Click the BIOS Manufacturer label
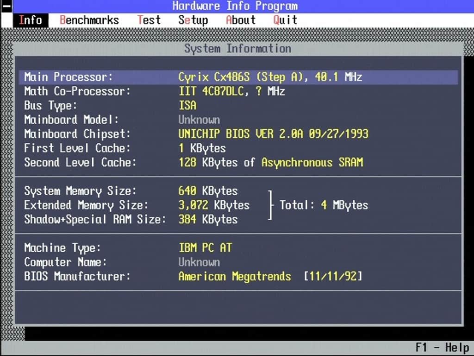This screenshot has width=474, height=356. click(x=77, y=276)
